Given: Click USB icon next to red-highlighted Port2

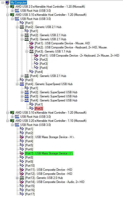Looking at the screenshot, I should pyautogui.click(x=31, y=108).
